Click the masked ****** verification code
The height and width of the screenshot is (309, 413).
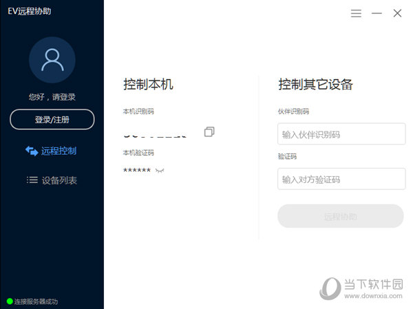137,170
